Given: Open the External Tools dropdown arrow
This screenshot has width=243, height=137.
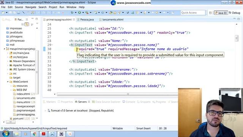Looking at the screenshot, I should pos(90,13).
